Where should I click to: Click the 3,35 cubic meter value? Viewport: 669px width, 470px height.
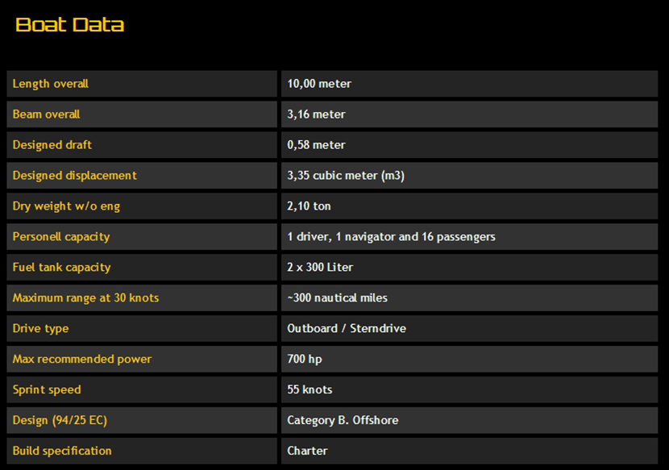click(346, 176)
